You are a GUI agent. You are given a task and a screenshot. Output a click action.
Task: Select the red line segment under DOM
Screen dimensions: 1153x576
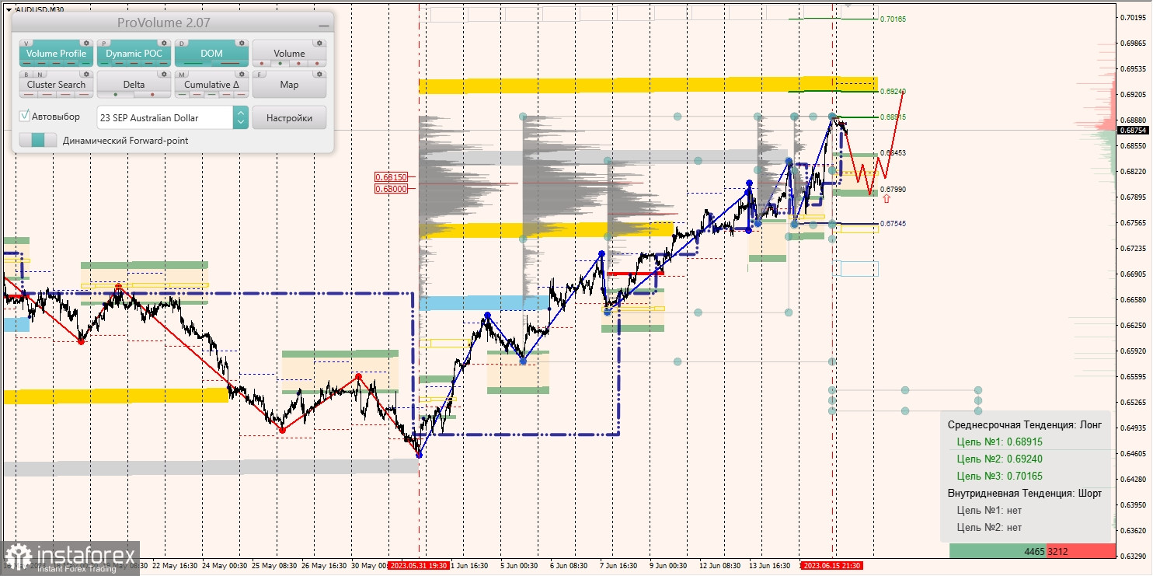pos(230,63)
